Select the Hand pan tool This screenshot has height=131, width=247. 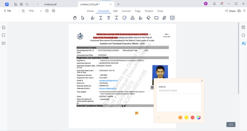75,18
